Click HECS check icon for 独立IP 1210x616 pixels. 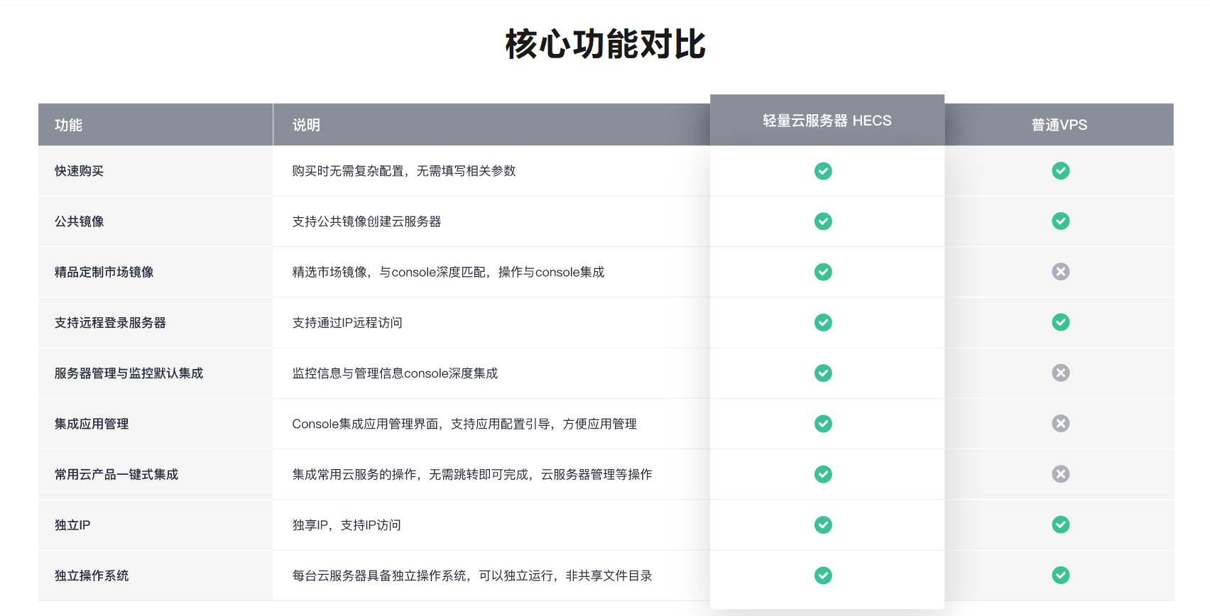pos(823,524)
